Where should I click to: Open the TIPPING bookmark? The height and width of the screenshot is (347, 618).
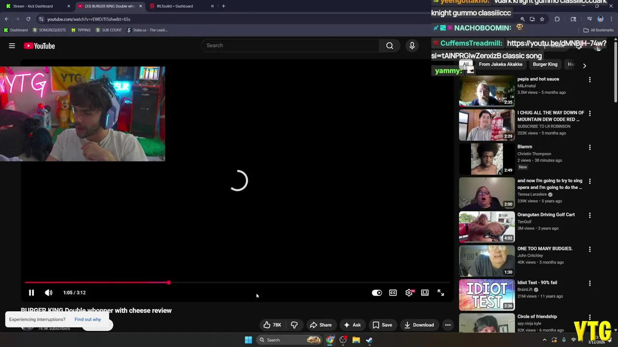click(x=81, y=30)
